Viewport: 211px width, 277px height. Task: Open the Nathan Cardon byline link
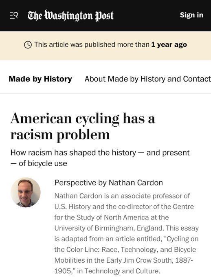pyautogui.click(x=136, y=182)
